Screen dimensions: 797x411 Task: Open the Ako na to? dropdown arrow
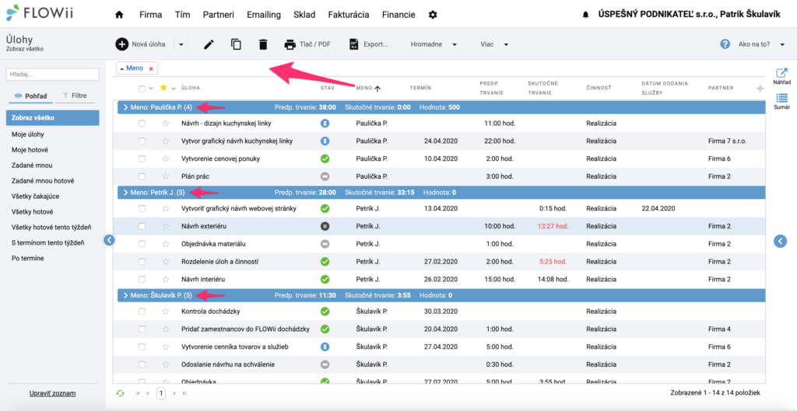coord(782,44)
